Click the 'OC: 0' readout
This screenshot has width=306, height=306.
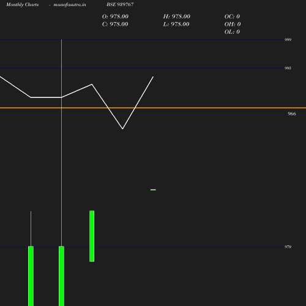coord(232,17)
